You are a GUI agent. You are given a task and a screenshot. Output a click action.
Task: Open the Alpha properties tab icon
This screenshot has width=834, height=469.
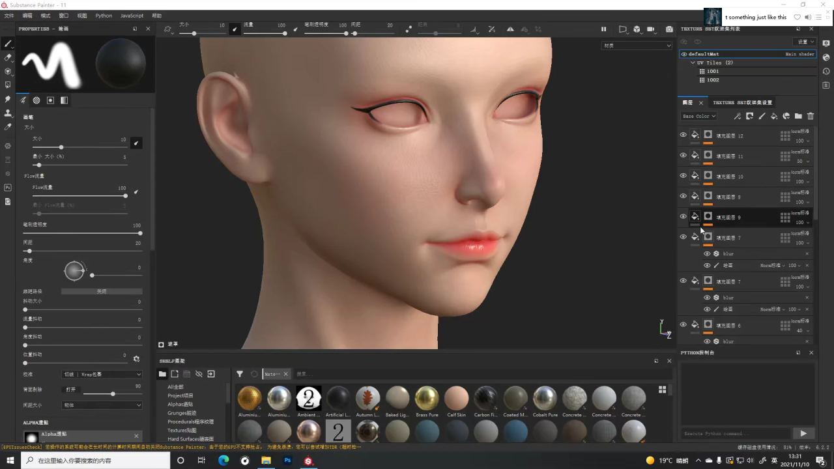click(36, 100)
